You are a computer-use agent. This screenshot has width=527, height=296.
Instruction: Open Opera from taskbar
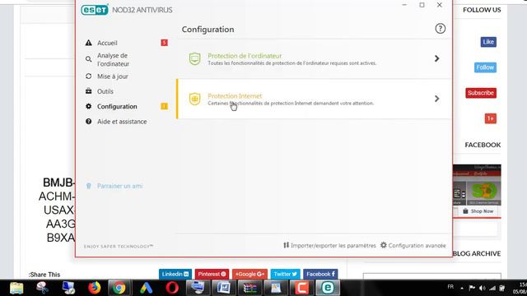(x=172, y=288)
